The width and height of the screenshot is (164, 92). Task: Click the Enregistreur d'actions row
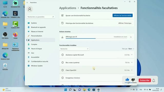point(97,78)
